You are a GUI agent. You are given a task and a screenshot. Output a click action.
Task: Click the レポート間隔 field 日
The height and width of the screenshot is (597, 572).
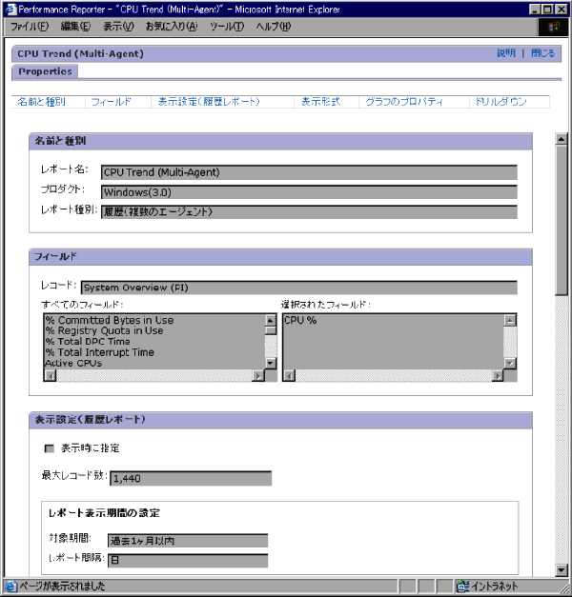tap(188, 561)
